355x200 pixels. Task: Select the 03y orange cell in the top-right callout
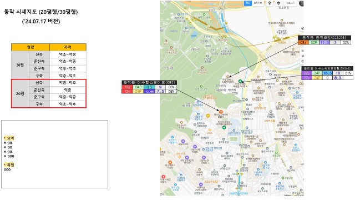303,42
